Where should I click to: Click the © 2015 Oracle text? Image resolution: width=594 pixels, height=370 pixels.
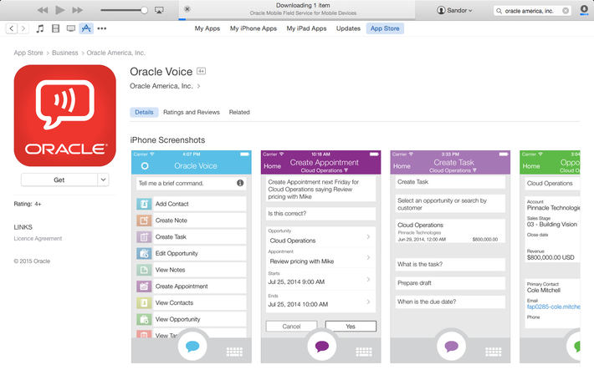tap(32, 261)
